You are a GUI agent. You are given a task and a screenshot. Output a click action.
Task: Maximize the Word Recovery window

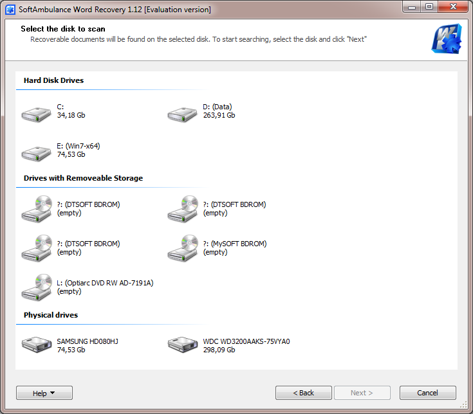pos(429,6)
